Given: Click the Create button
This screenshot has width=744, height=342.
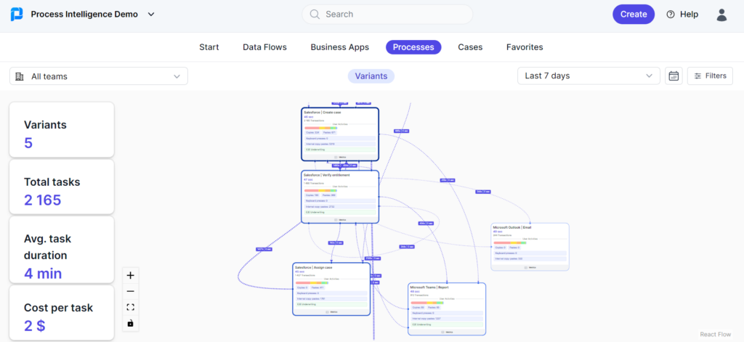Looking at the screenshot, I should pyautogui.click(x=634, y=15).
